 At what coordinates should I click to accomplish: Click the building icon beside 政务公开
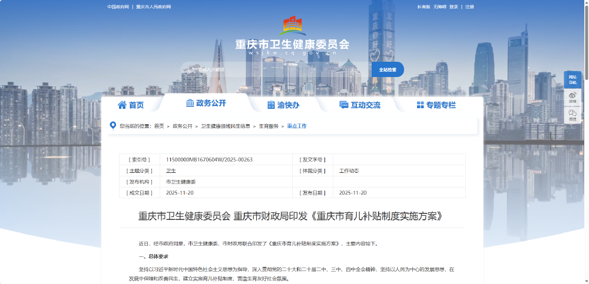[190, 103]
